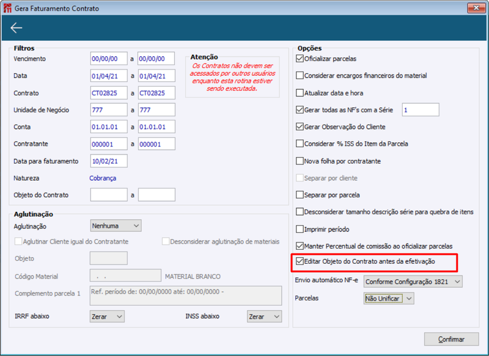This screenshot has width=489, height=356.
Task: Open the INSS abaixo Zerar dropdown
Action: (265, 316)
